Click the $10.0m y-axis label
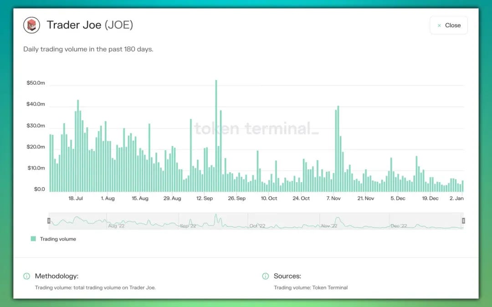492x307 pixels. 36,168
